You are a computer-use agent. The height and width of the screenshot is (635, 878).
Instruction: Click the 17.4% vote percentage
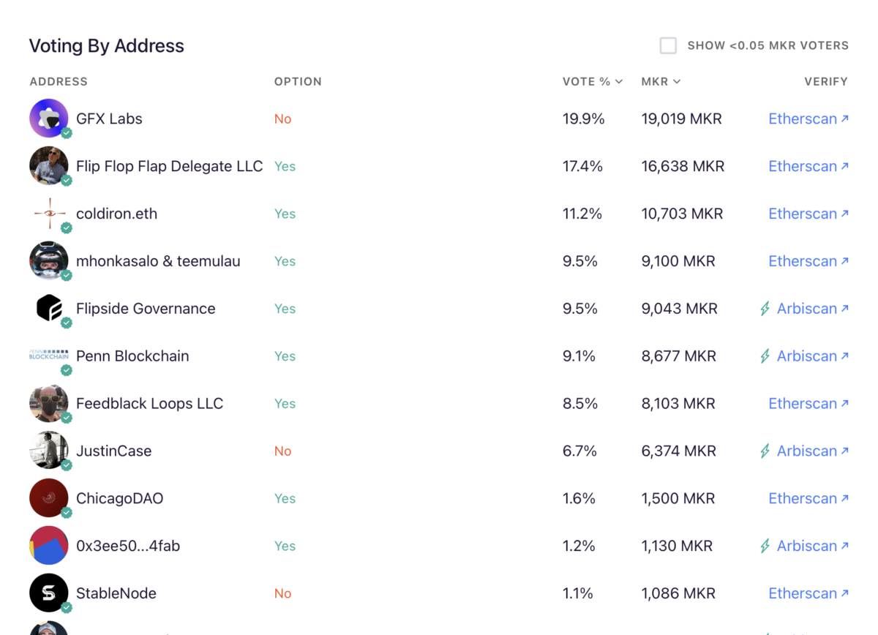click(x=582, y=166)
